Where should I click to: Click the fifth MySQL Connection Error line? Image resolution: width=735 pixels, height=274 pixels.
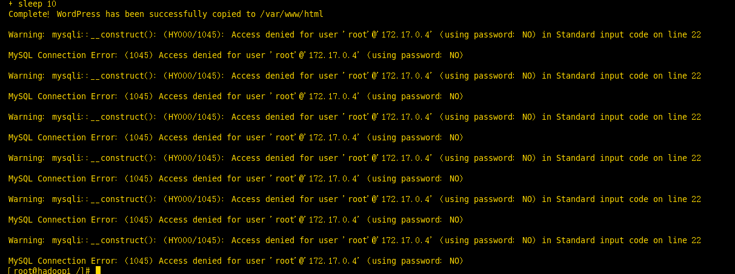(236, 220)
